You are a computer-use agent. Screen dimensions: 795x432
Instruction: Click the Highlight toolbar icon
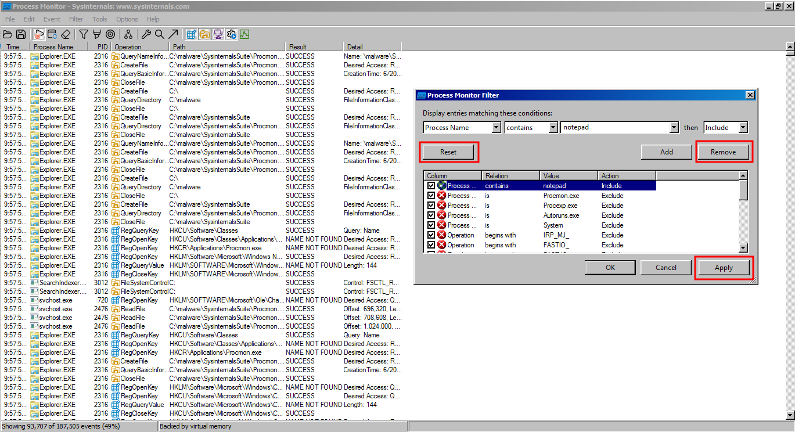tap(96, 34)
